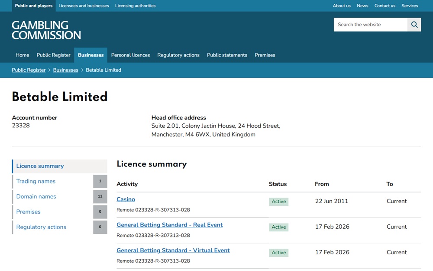Open Licensing authorities section
Viewport: 433px width, 271px height.
(135, 6)
